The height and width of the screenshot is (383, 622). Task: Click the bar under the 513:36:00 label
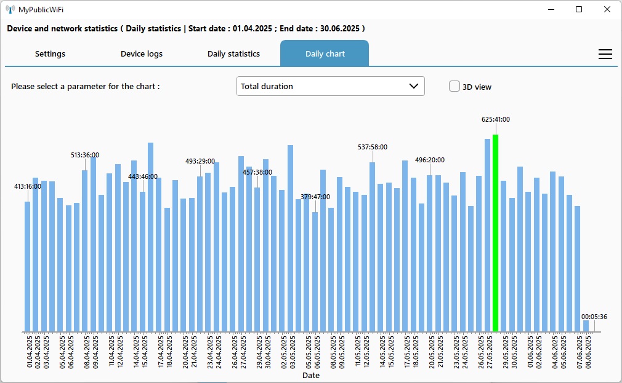[x=85, y=252]
